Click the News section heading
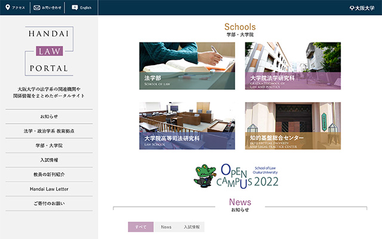382x239 pixels. click(x=240, y=202)
